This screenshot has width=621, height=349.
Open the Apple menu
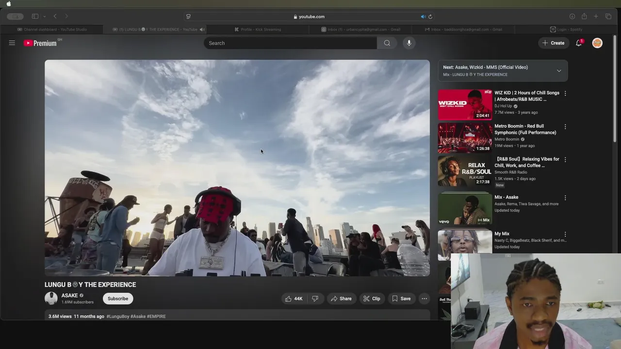pyautogui.click(x=8, y=3)
